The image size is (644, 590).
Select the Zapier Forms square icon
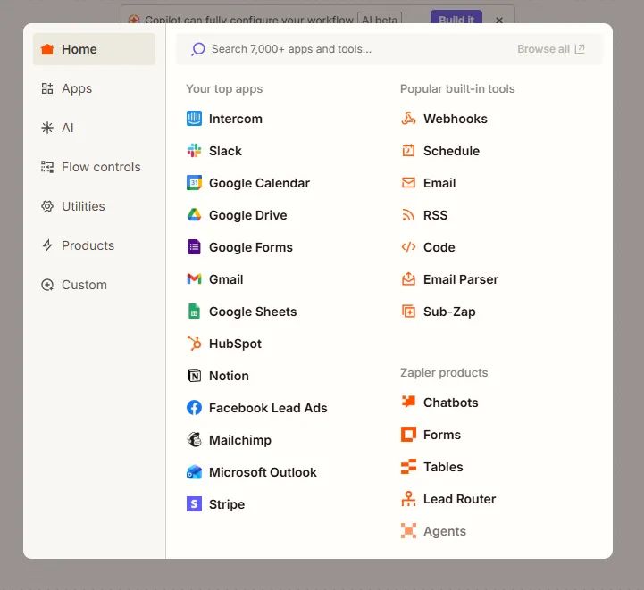408,434
